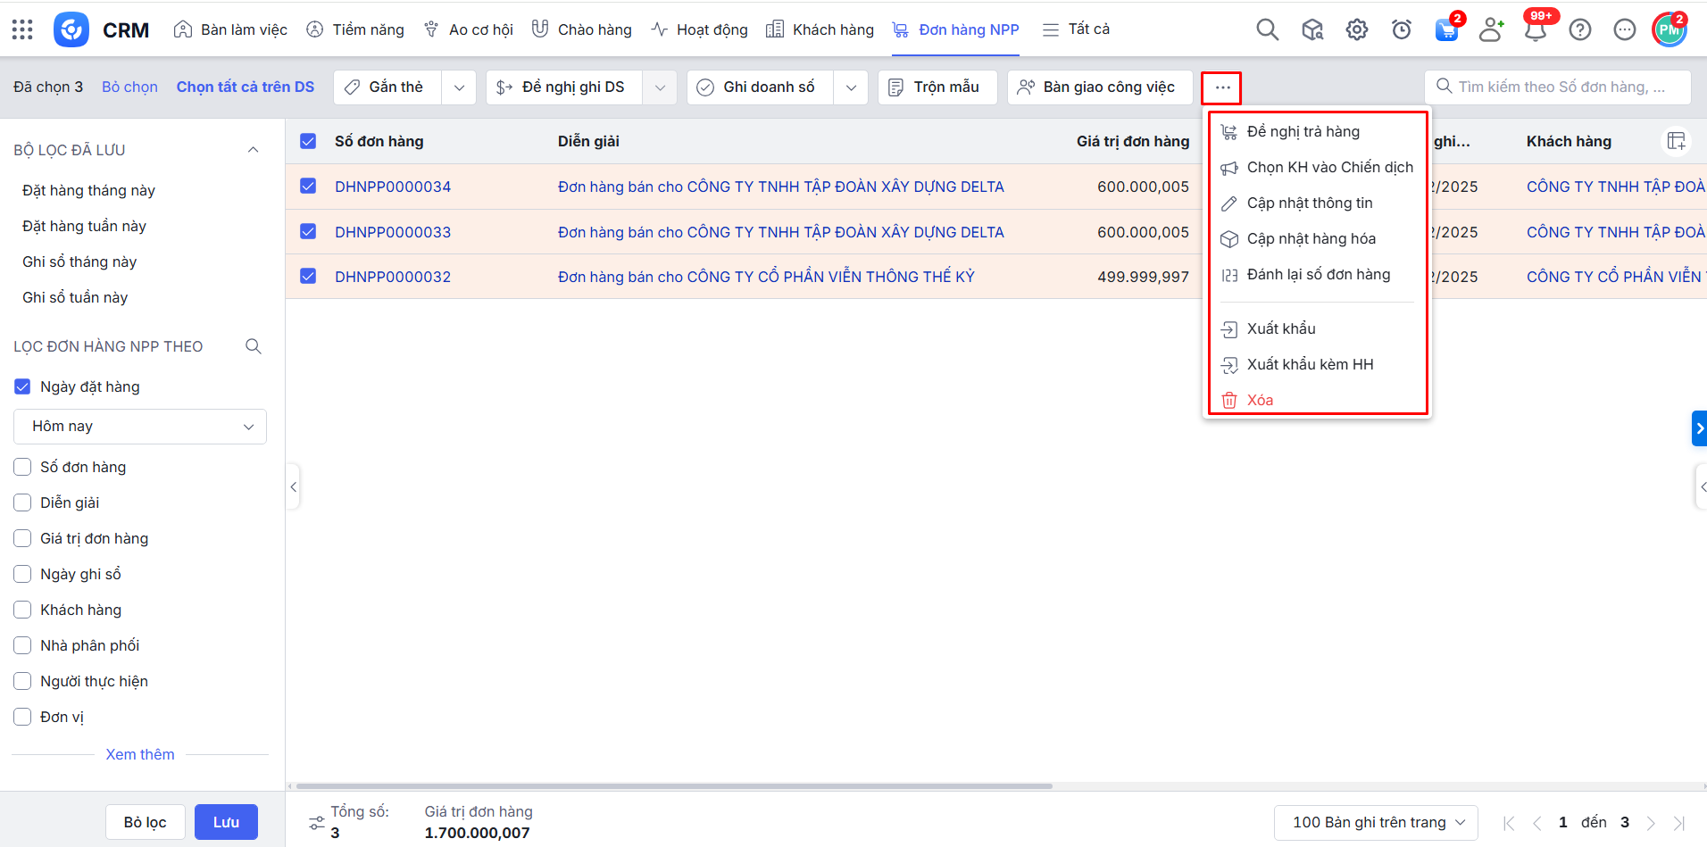Viewport: 1707px width, 847px height.
Task: Click the alarm clock reminder icon
Action: click(1401, 29)
